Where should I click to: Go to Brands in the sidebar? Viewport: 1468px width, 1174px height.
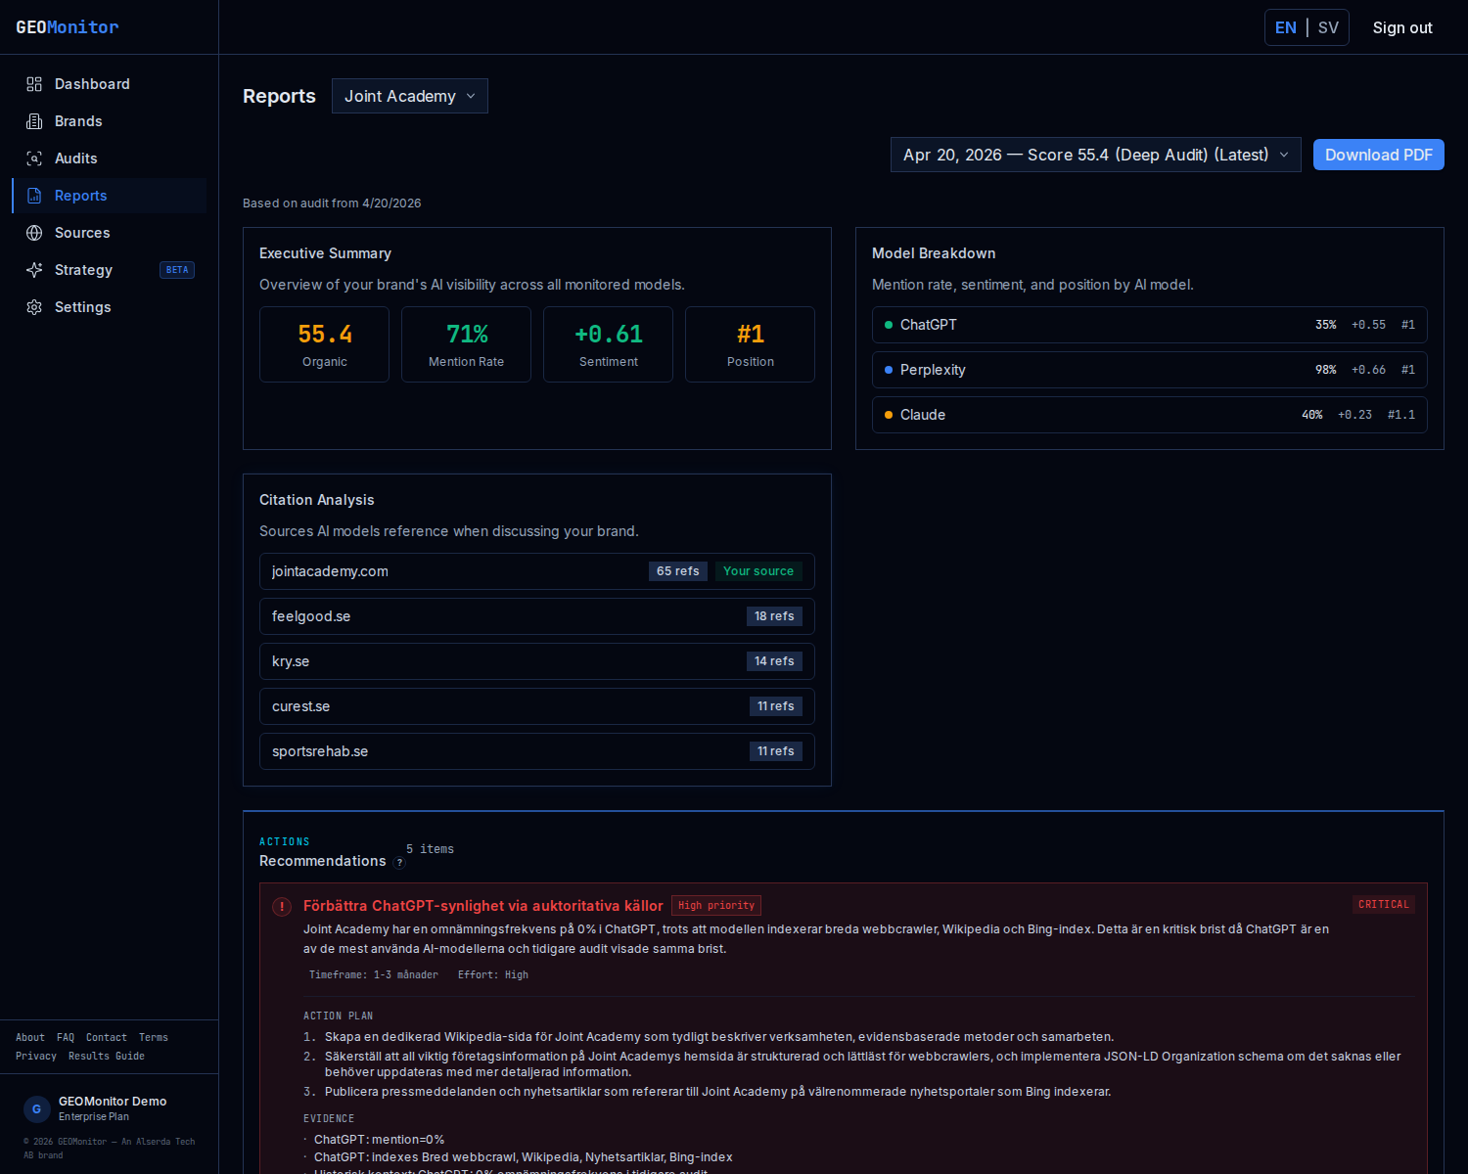110,121
